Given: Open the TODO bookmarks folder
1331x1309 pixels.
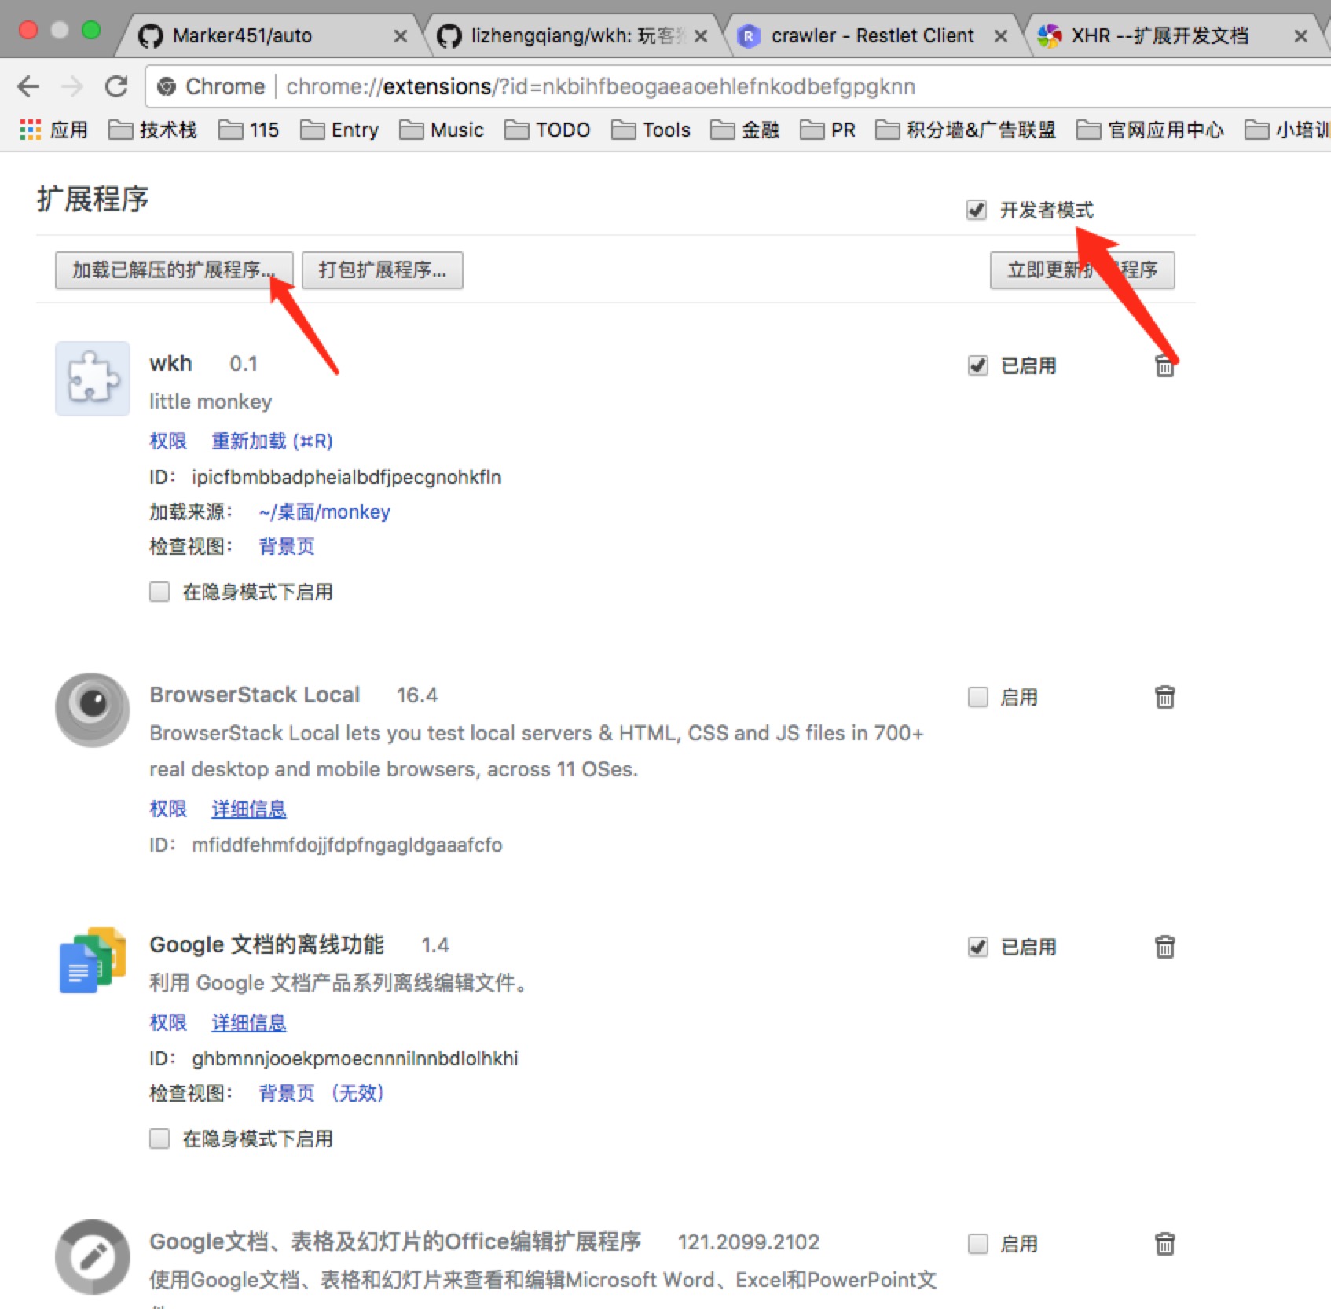Looking at the screenshot, I should pos(548,130).
